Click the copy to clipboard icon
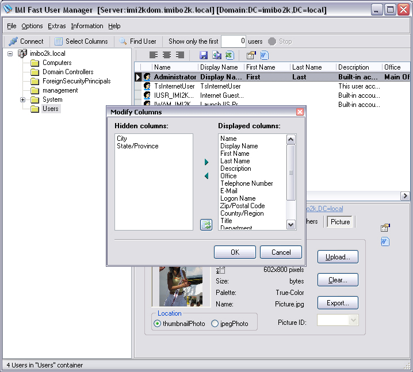Viewport: 413px width, 372px height. 217,55
